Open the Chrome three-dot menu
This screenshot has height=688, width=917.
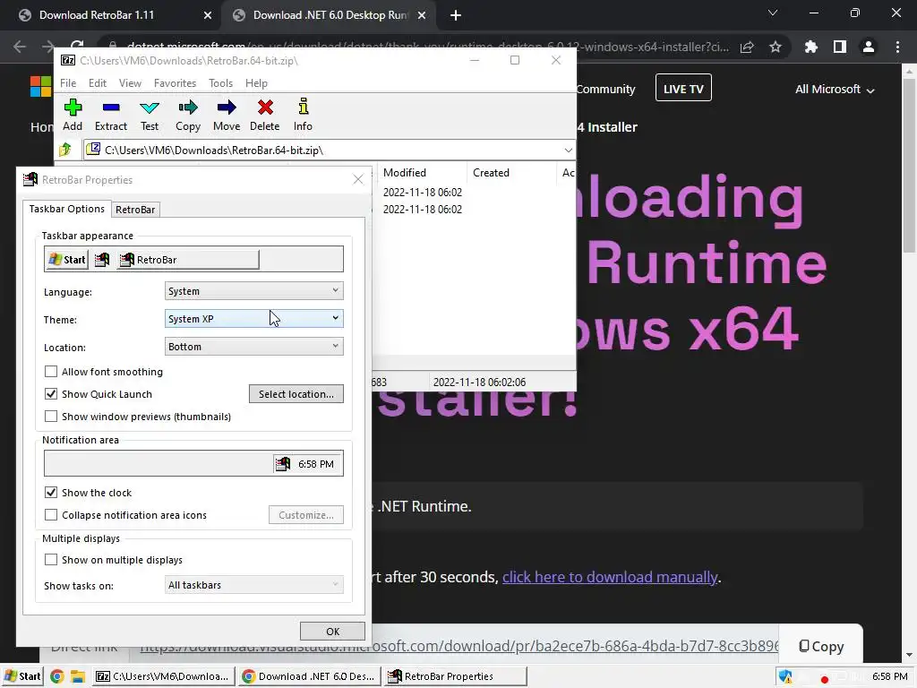tap(897, 47)
